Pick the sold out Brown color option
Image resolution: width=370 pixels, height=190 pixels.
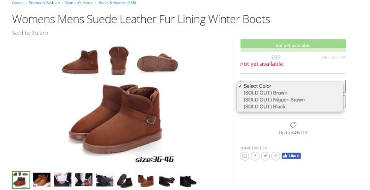point(265,93)
